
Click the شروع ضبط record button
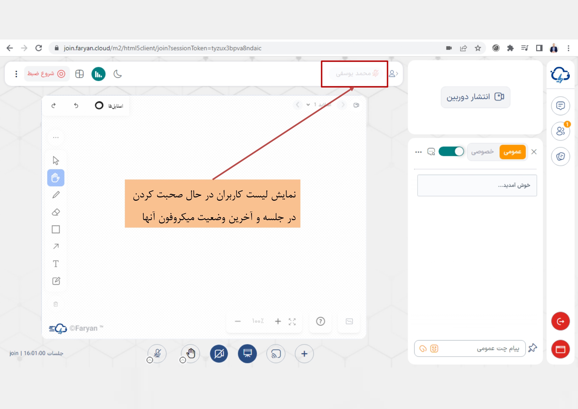(46, 74)
